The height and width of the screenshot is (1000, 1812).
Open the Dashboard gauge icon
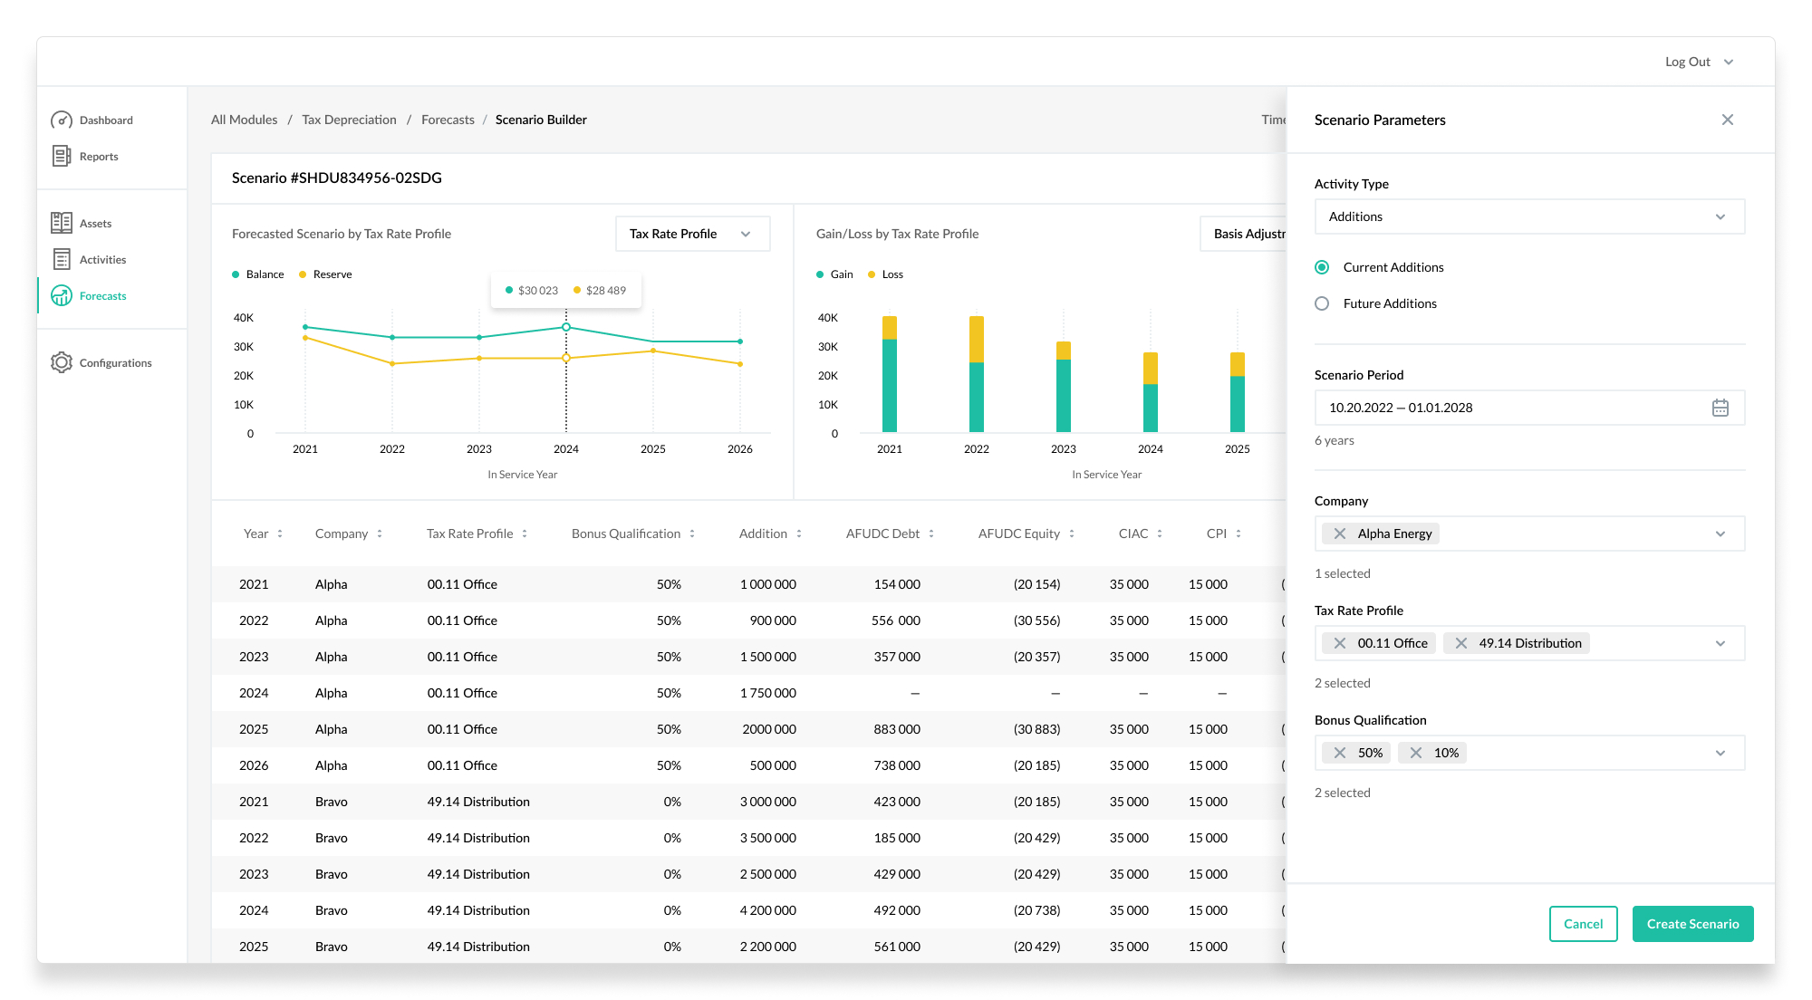pos(62,120)
